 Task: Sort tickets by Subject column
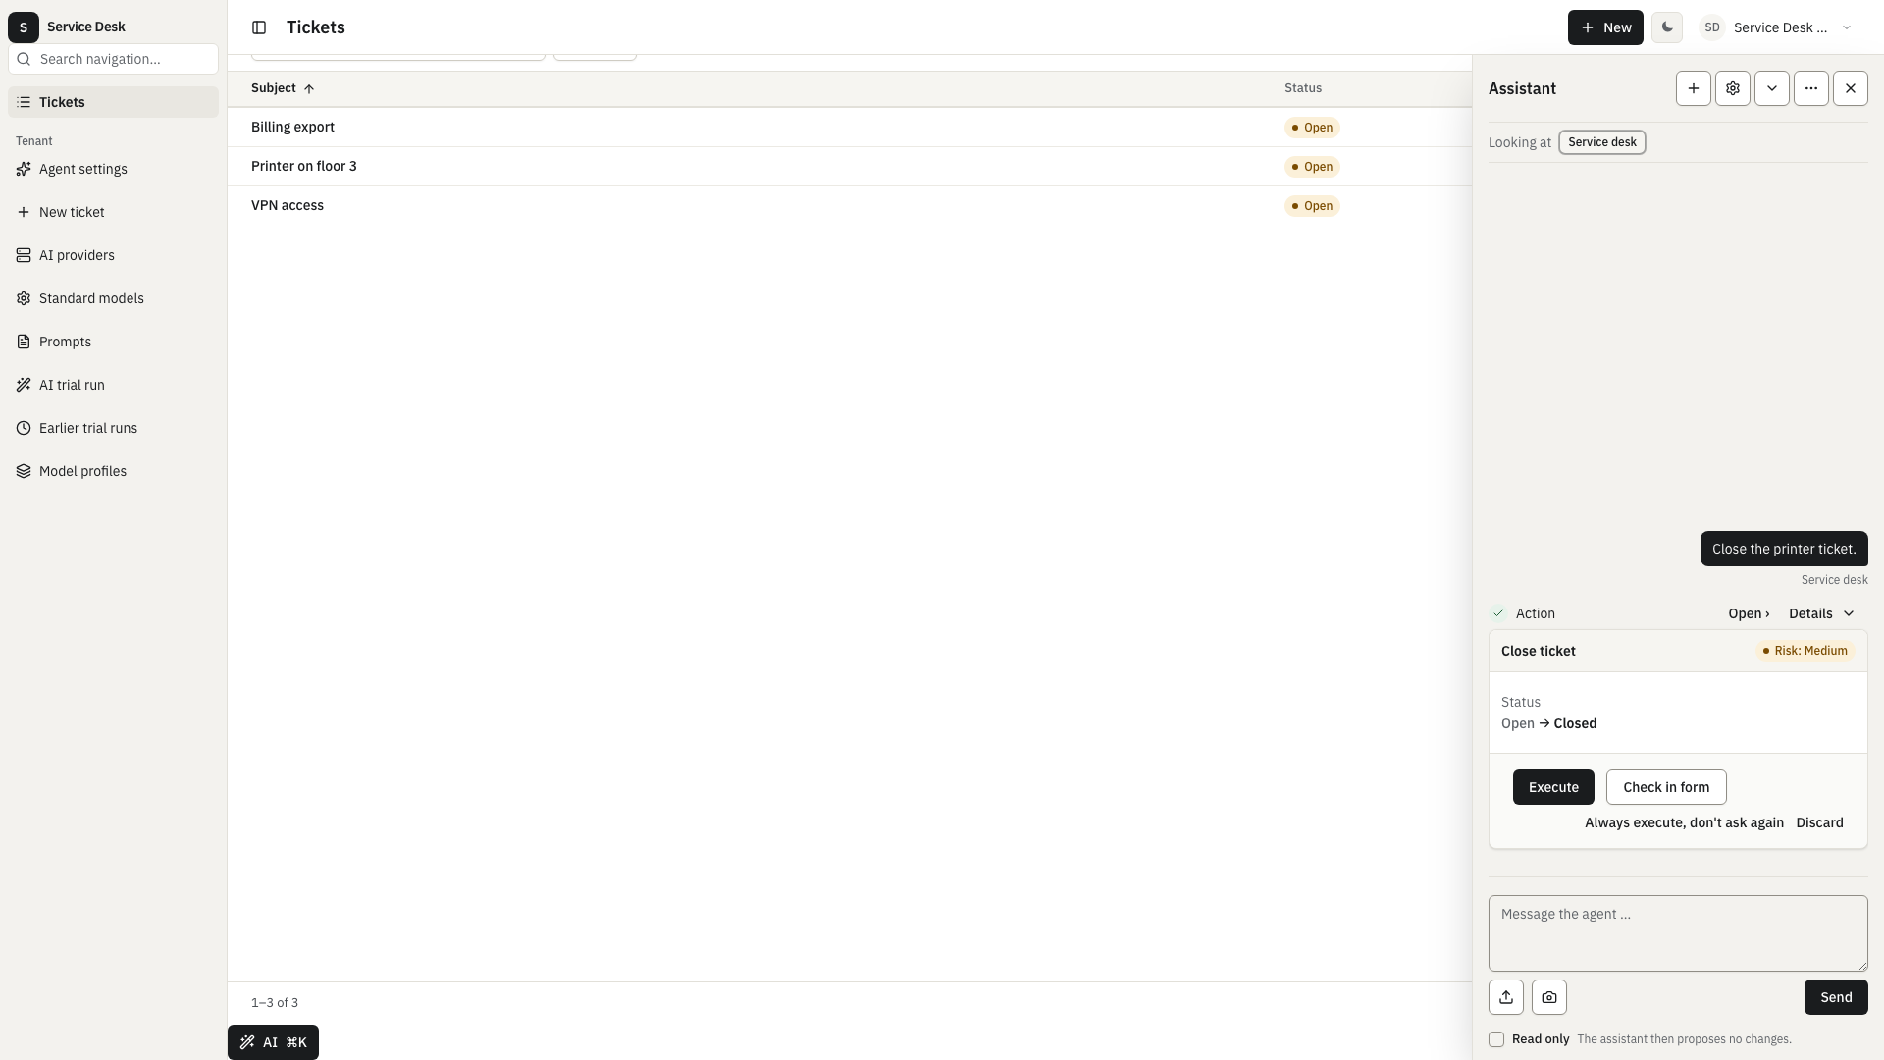283,88
